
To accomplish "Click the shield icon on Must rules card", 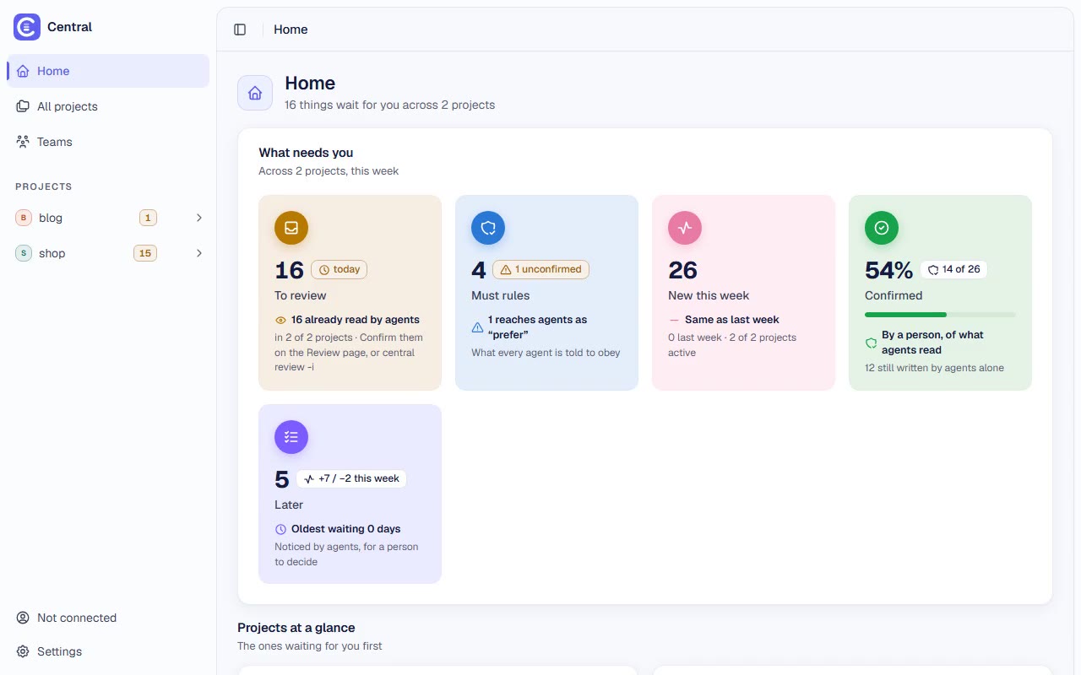I will pos(488,228).
